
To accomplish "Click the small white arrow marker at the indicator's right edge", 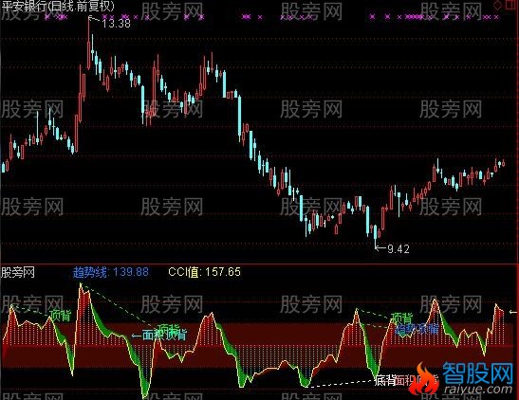I will click(x=512, y=312).
